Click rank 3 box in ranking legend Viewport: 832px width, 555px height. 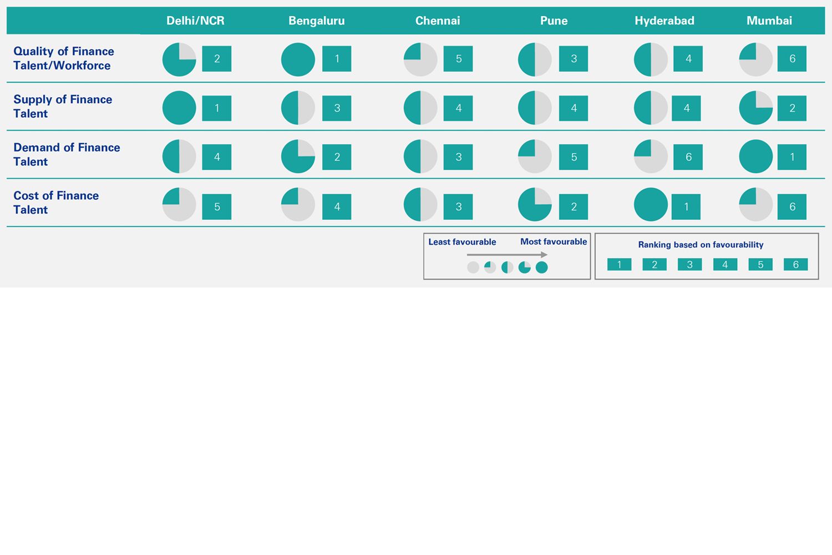point(689,265)
